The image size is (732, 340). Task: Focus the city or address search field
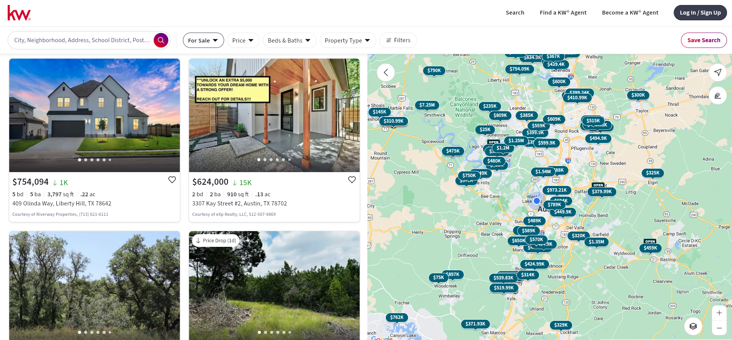82,40
